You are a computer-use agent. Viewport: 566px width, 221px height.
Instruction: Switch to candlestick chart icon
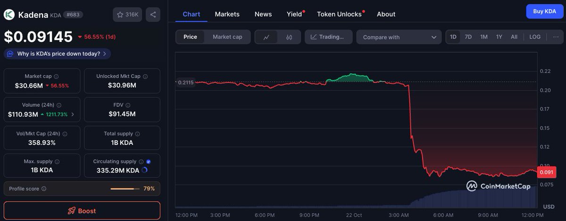pos(289,37)
